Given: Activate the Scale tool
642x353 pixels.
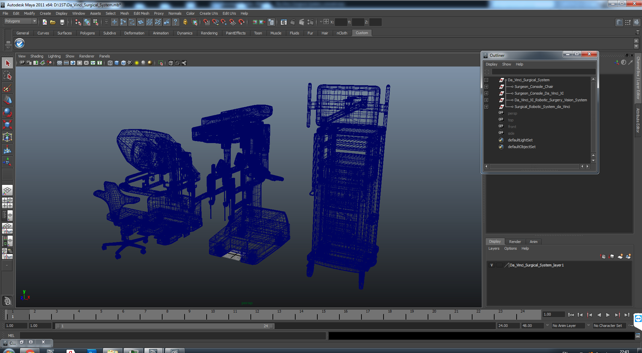Looking at the screenshot, I should coord(7,125).
